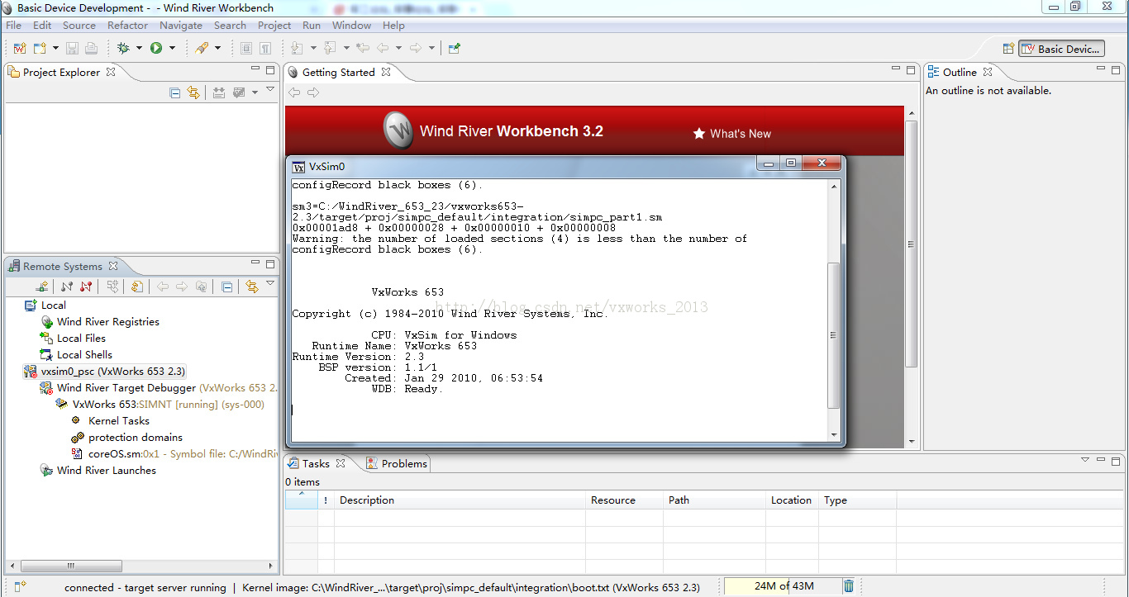Toggle Link with Editor in Remote Systems
The image size is (1129, 597).
pyautogui.click(x=251, y=287)
